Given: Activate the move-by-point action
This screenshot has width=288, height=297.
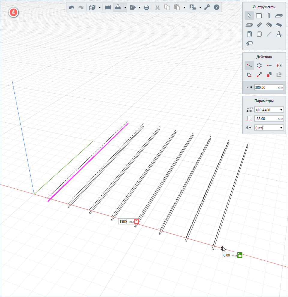Looking at the screenshot, I should 259,75.
